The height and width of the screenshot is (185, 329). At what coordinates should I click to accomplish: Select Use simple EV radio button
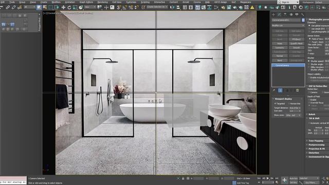click(x=309, y=29)
